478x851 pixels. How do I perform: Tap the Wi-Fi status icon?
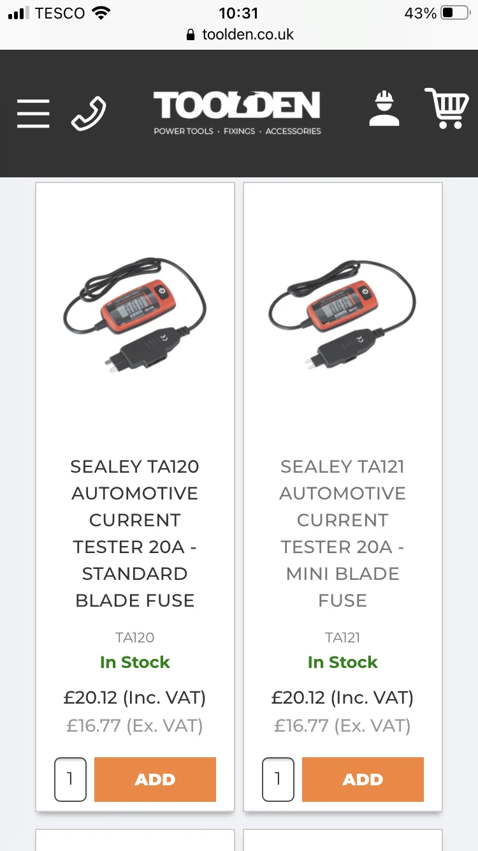[101, 13]
